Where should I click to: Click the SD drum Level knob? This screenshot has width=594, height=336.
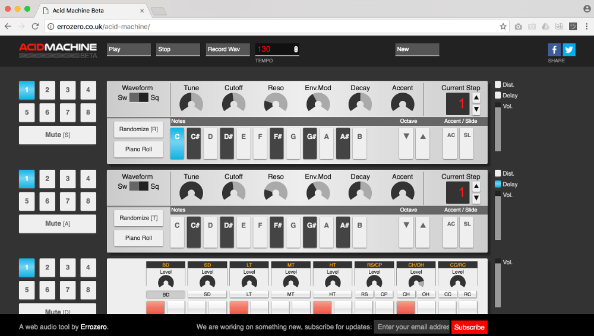click(207, 282)
